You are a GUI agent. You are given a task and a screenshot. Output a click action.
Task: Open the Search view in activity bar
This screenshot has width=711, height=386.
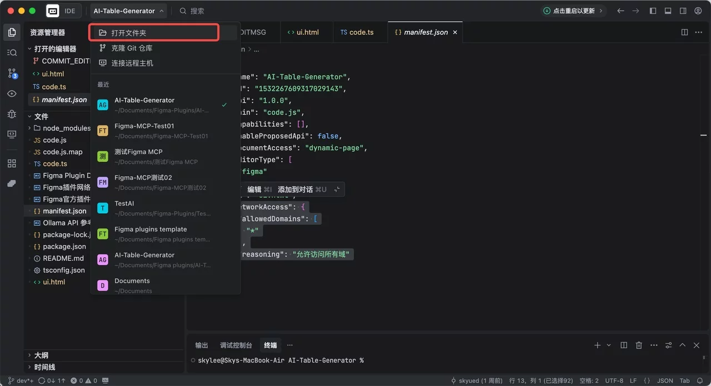(12, 53)
